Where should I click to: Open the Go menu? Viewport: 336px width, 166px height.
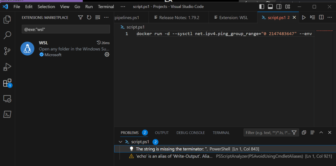77,7
